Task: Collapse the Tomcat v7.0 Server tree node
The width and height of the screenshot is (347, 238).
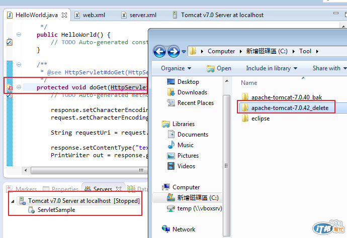Action: (x=13, y=201)
